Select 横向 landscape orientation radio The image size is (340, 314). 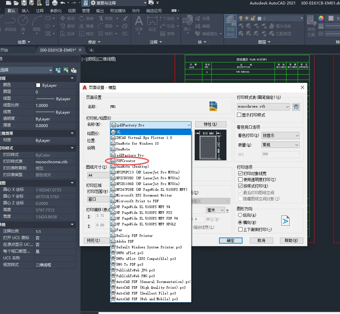(x=240, y=222)
